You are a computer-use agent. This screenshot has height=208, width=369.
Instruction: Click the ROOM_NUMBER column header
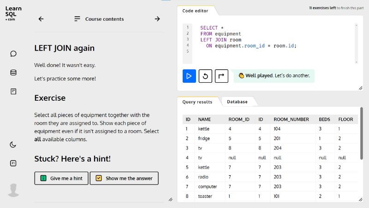pos(291,119)
